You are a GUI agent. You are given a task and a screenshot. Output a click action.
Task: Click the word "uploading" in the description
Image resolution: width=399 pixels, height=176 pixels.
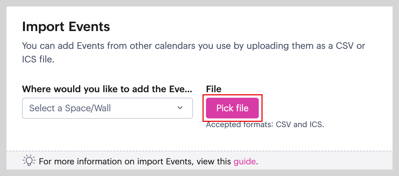[268, 46]
